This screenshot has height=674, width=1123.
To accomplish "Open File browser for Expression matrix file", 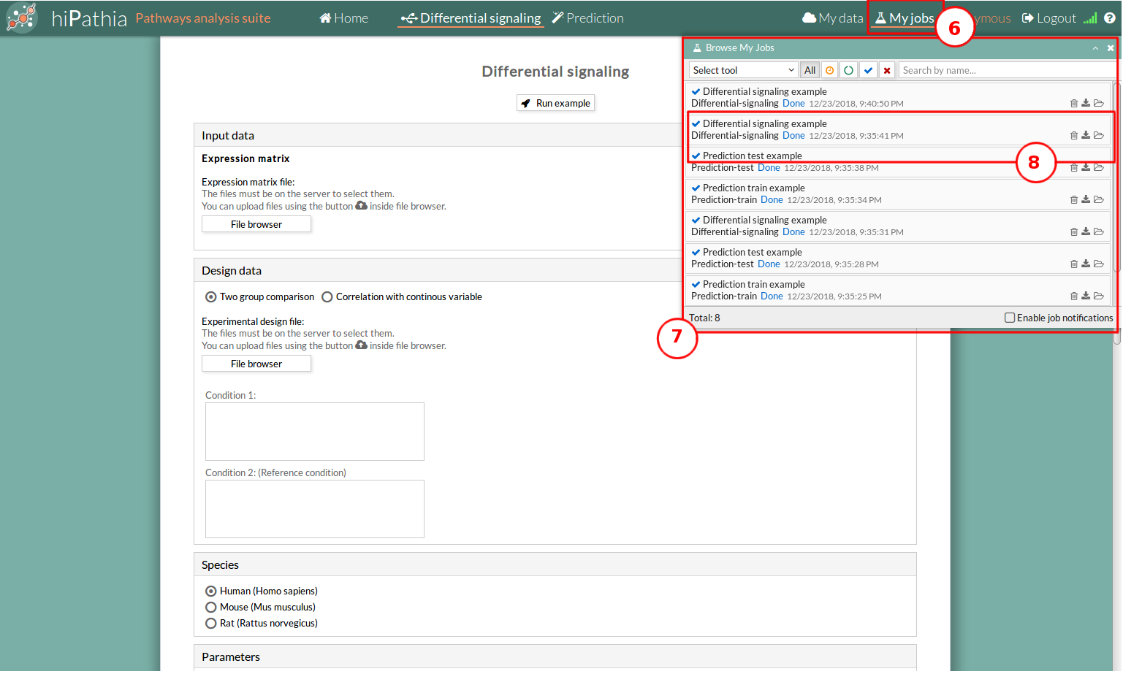I will pyautogui.click(x=256, y=224).
